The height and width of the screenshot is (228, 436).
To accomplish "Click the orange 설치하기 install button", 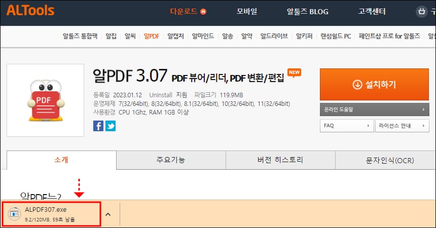I will pyautogui.click(x=374, y=84).
